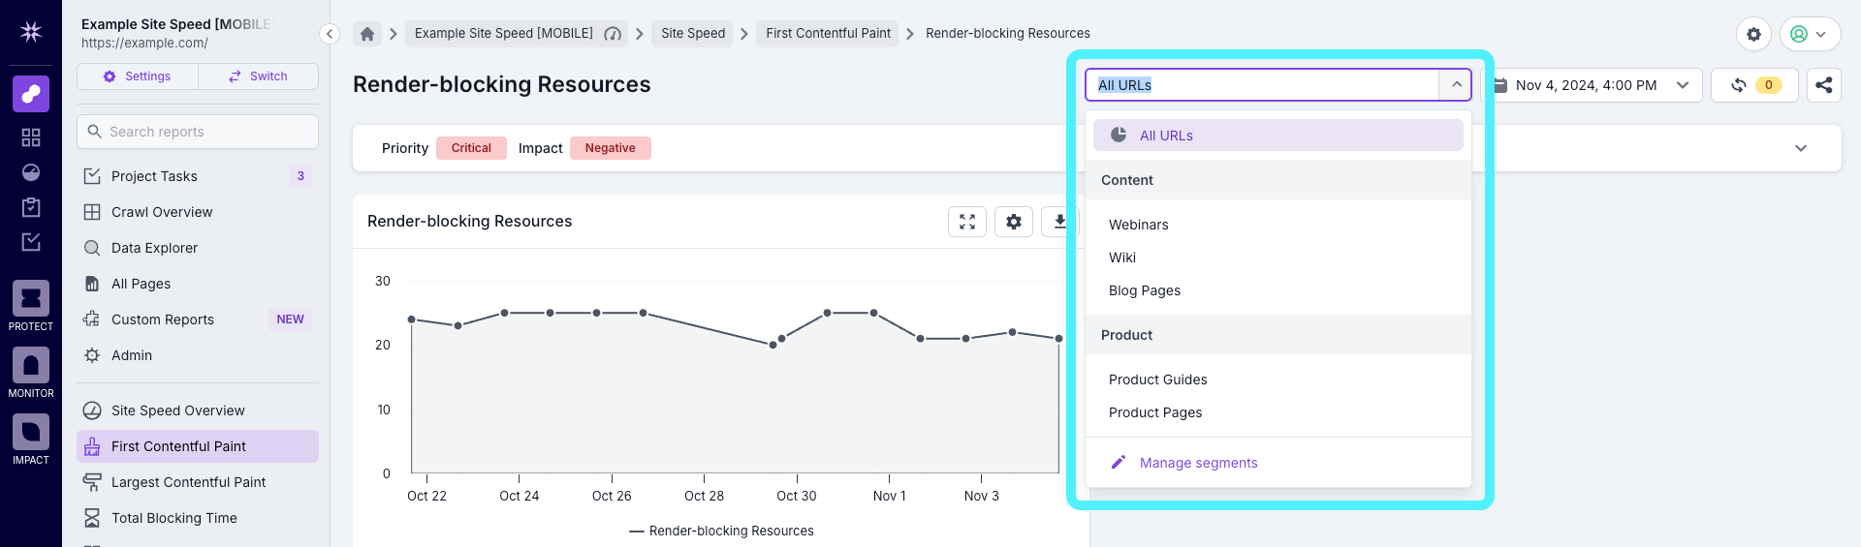This screenshot has height=547, width=1861.
Task: Open chart settings gear
Action: coord(1014,222)
